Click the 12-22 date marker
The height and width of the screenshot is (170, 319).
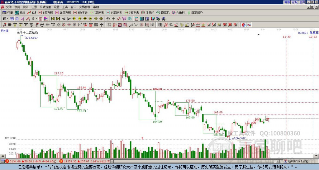point(313,37)
